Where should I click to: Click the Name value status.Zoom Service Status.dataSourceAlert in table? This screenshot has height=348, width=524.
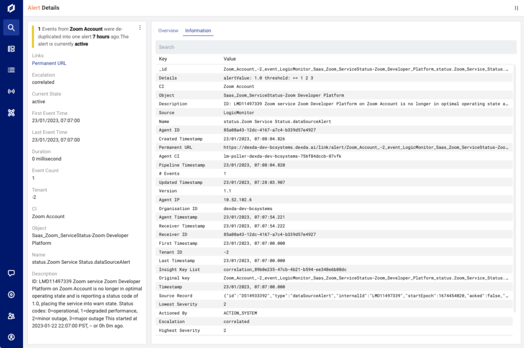click(277, 122)
